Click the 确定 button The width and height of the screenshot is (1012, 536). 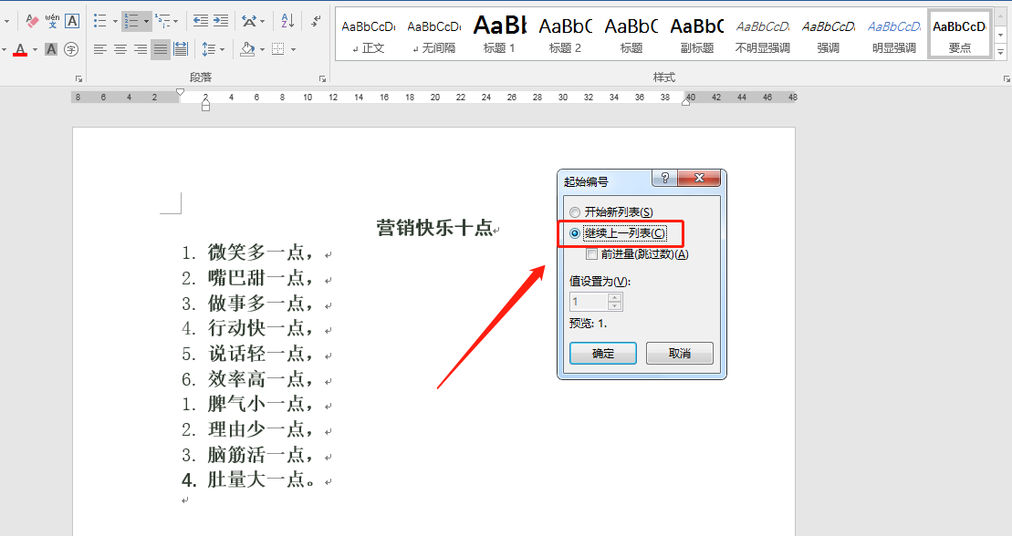click(x=602, y=354)
